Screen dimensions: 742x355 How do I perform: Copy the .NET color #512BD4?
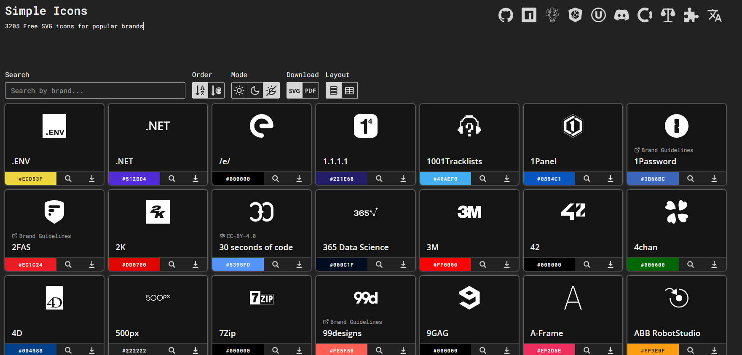pos(134,179)
